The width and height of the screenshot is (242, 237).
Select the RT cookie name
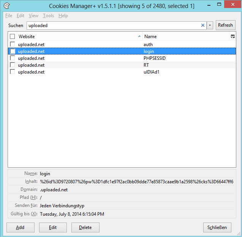[x=146, y=65]
